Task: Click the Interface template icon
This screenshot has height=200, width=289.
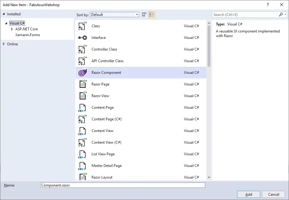Action: pos(82,38)
